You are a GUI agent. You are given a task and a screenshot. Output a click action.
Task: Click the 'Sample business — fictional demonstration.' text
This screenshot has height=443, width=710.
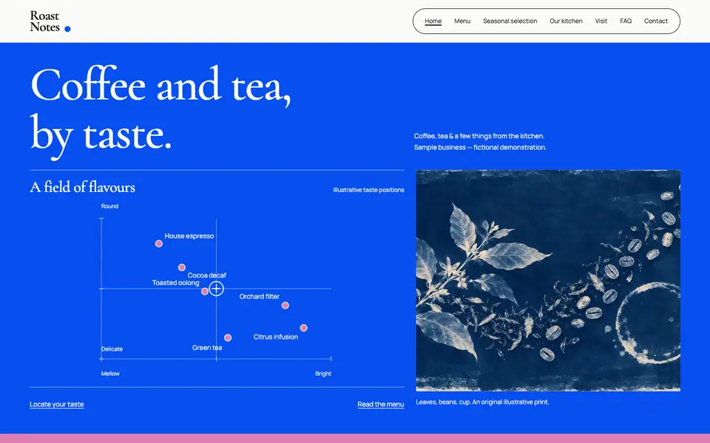[x=480, y=148]
